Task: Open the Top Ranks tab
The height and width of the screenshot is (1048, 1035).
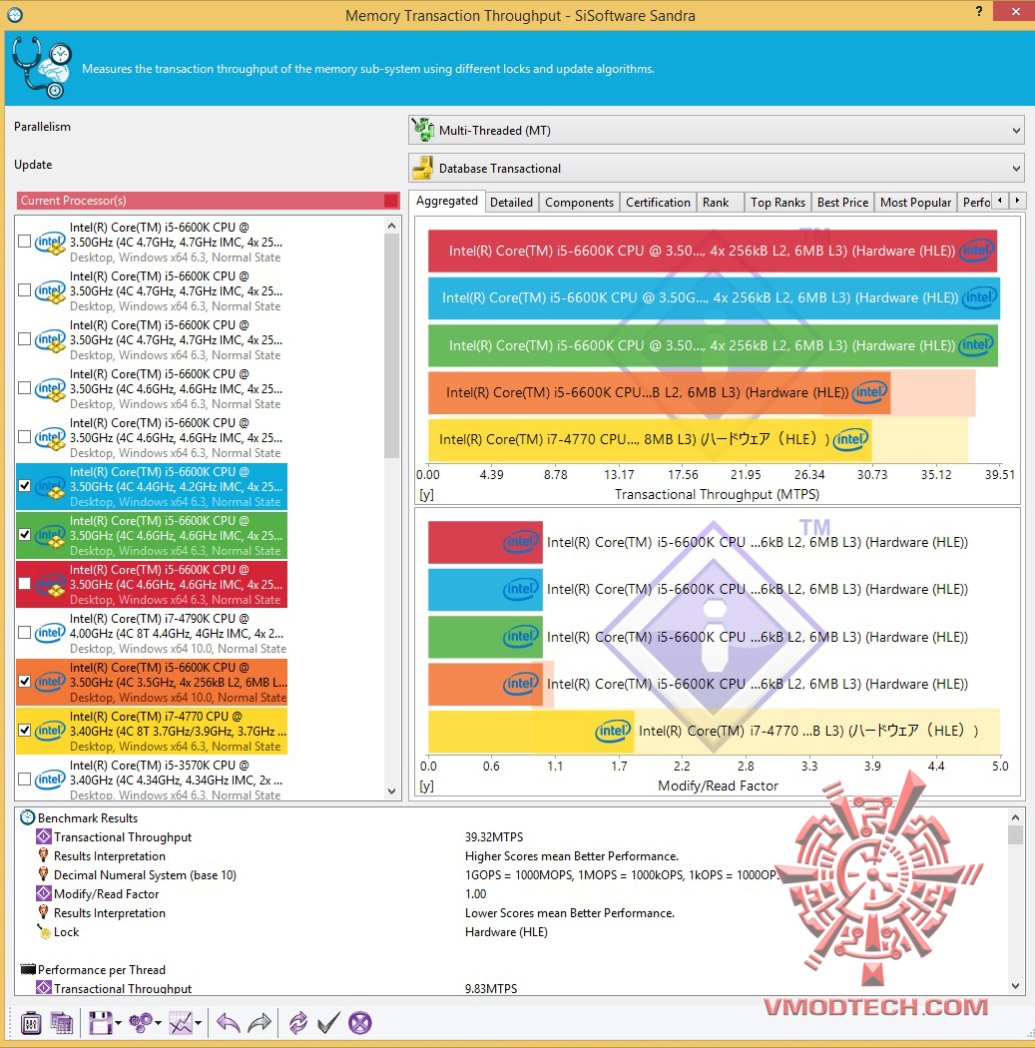Action: (777, 202)
